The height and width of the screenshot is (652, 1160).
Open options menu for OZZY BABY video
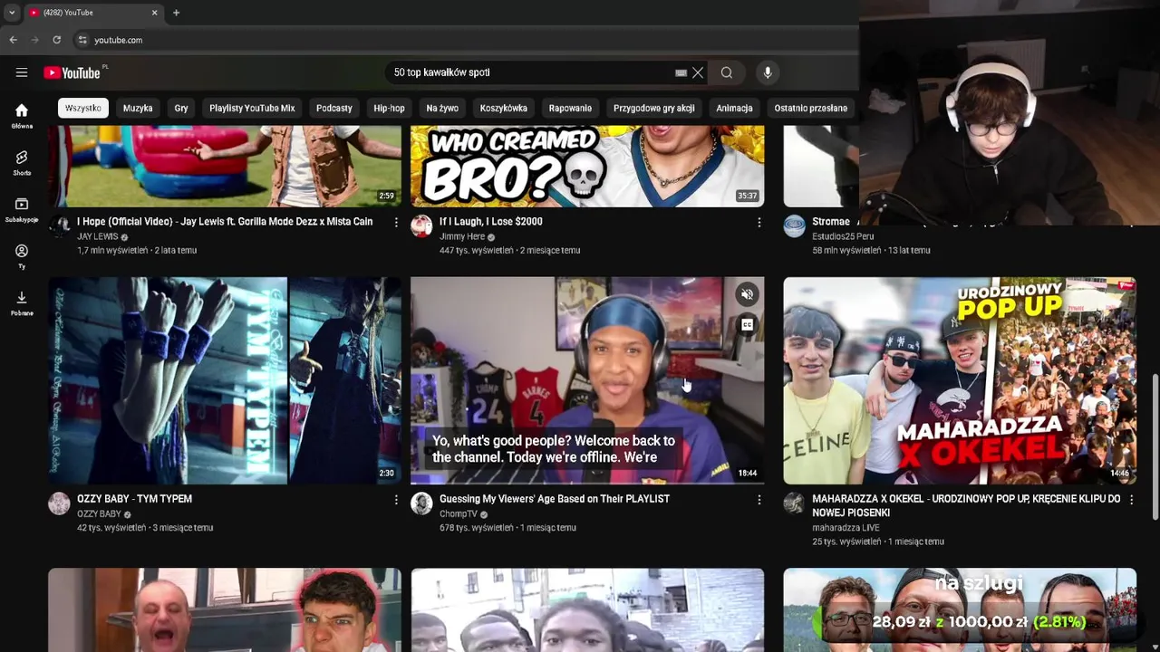point(396,499)
